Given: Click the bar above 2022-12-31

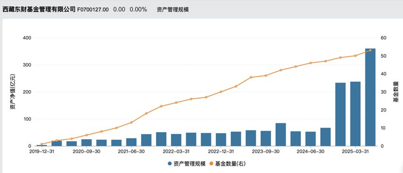Looking at the screenshot, I should (221, 140).
